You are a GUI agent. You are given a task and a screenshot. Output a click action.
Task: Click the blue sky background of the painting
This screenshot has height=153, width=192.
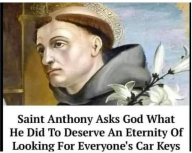pyautogui.click(x=153, y=25)
